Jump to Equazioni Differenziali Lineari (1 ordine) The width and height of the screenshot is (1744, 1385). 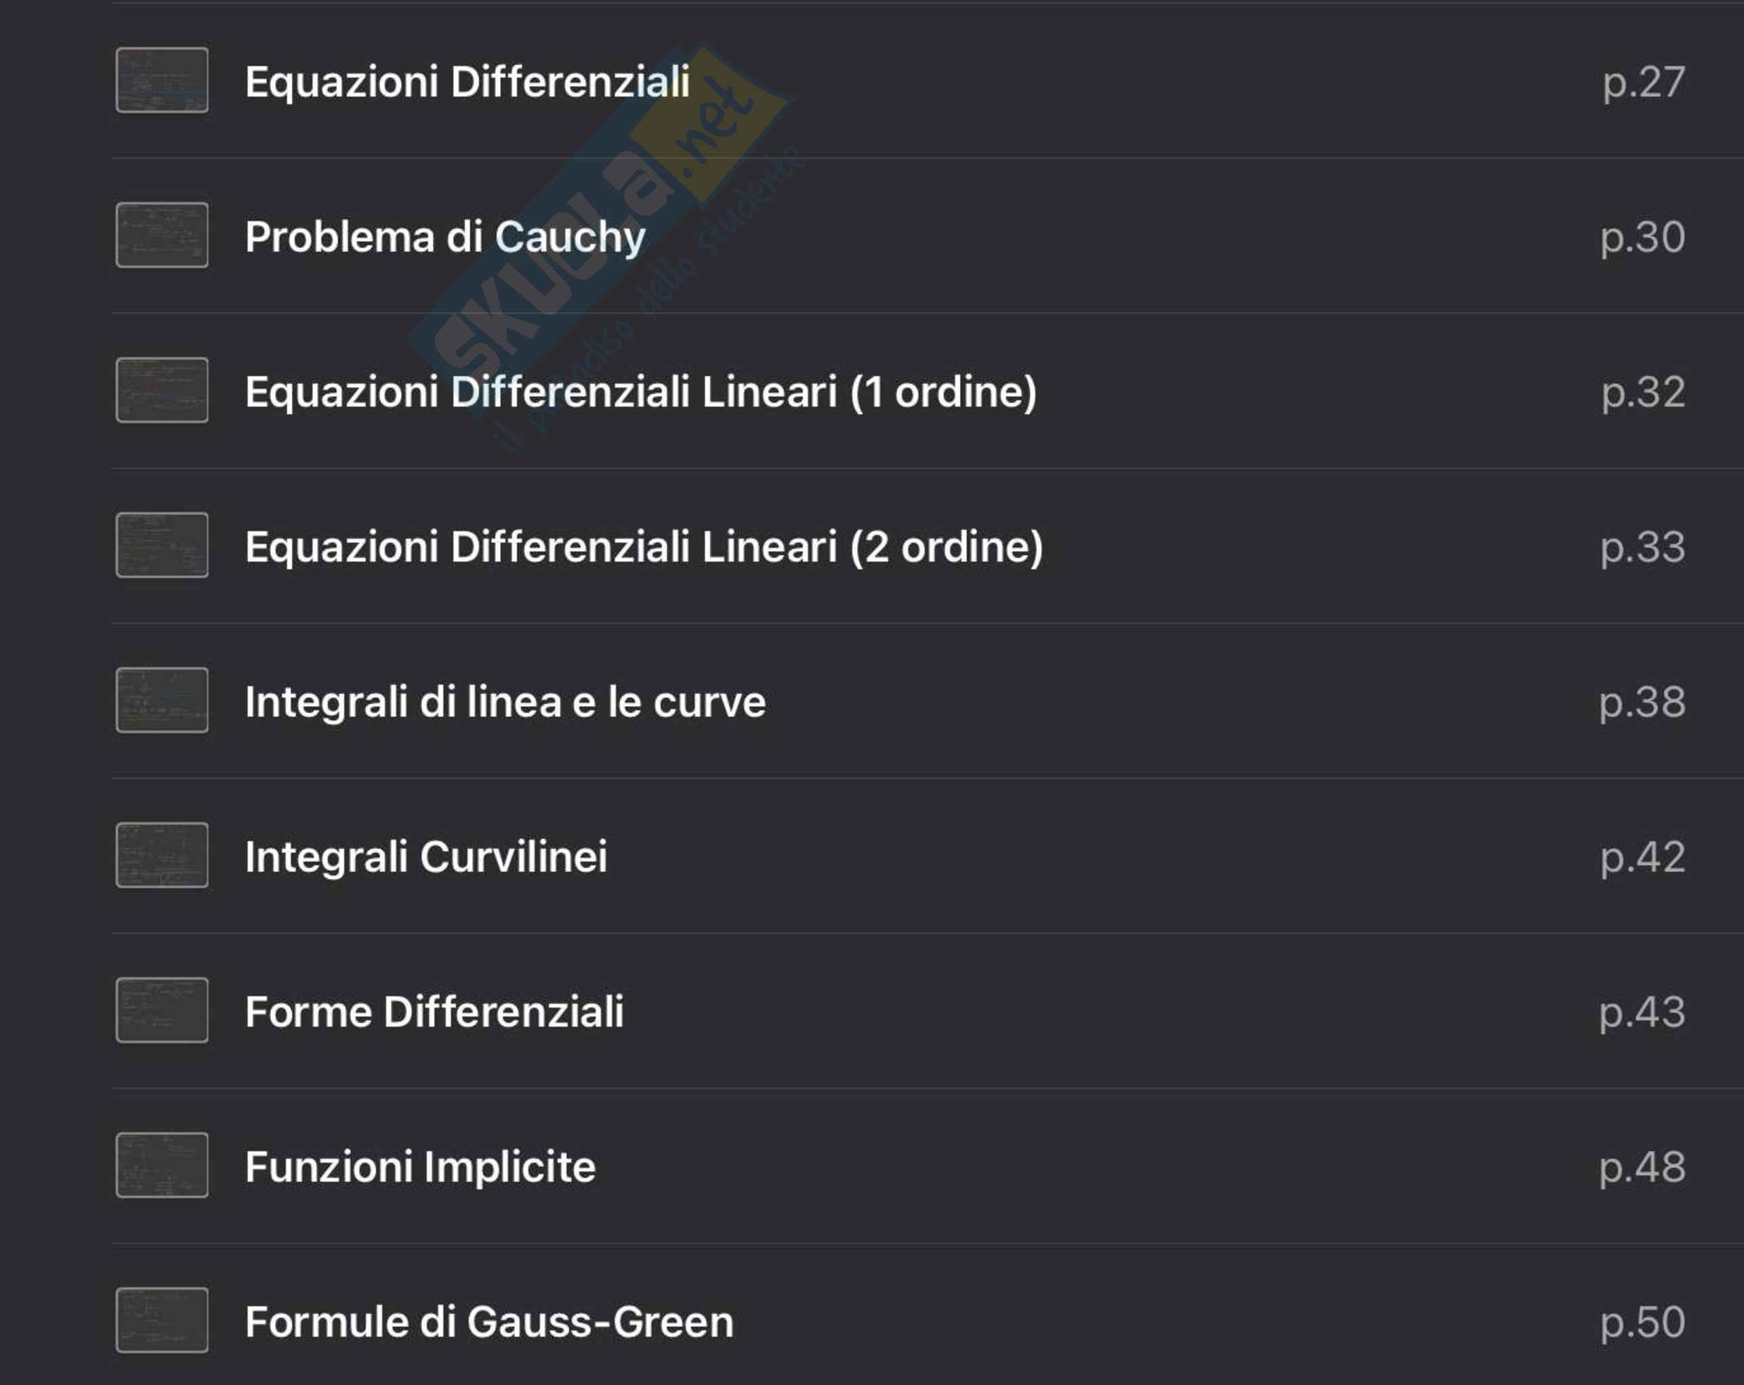coord(641,392)
